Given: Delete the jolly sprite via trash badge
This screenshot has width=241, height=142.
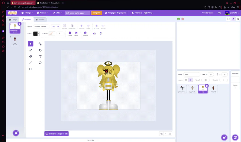Looking at the screenshot, I should [x=207, y=86].
